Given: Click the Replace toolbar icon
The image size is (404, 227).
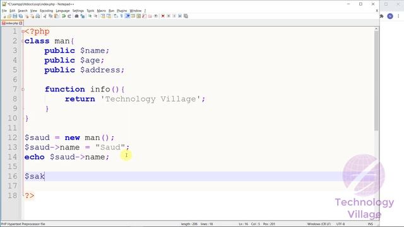Looking at the screenshot, I should [83, 16].
